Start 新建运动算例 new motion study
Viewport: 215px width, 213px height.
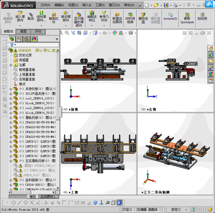[x=117, y=18]
